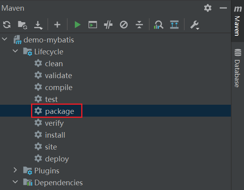Reload all Maven projects
The width and height of the screenshot is (244, 190).
point(7,25)
